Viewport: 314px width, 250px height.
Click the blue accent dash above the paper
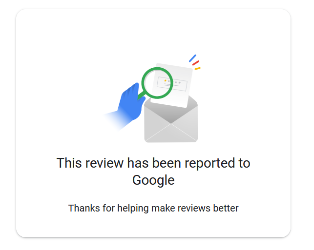tap(192, 58)
